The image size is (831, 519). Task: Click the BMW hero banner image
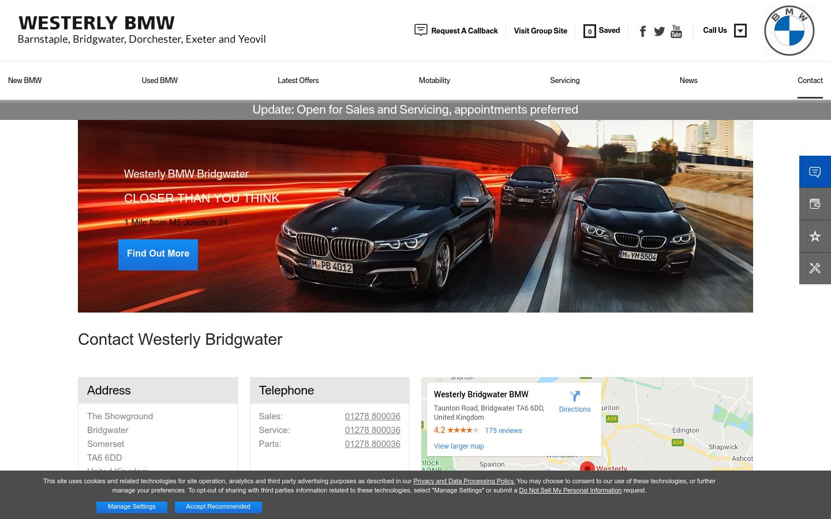[x=415, y=216]
